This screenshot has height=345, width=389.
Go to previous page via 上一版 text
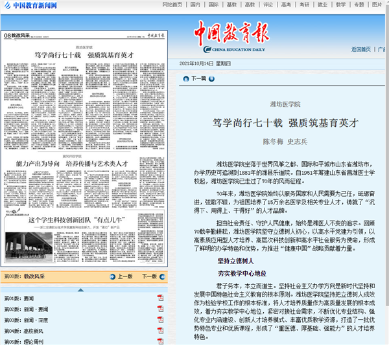(x=125, y=276)
